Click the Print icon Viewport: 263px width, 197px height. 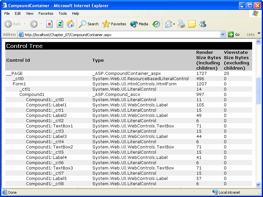tap(181, 24)
